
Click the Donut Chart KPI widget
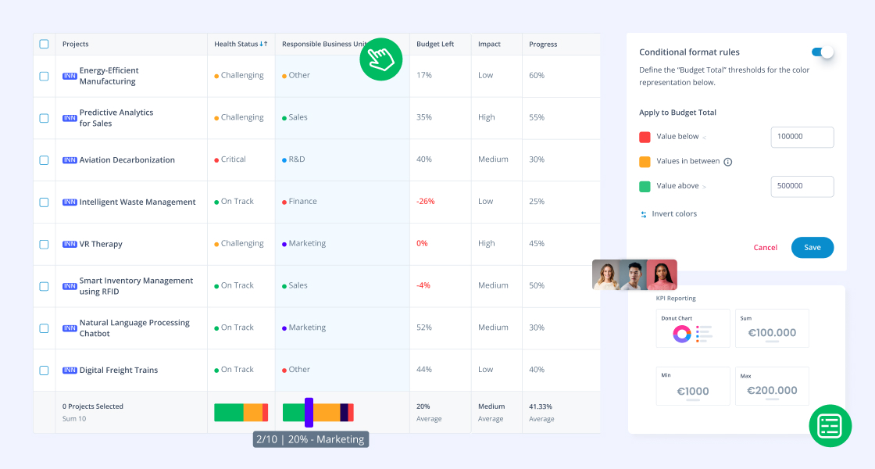(693, 328)
